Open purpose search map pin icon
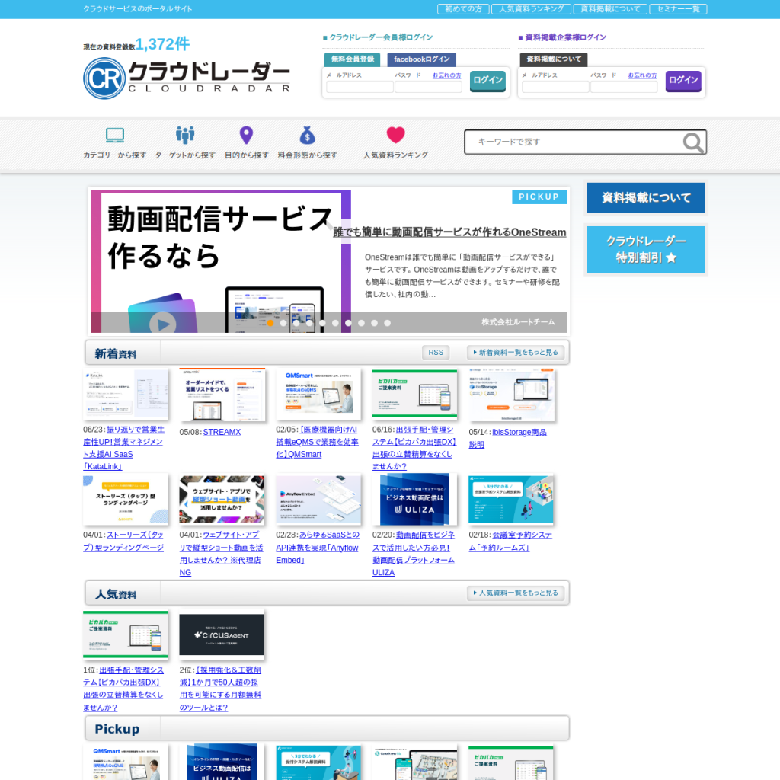 246,135
